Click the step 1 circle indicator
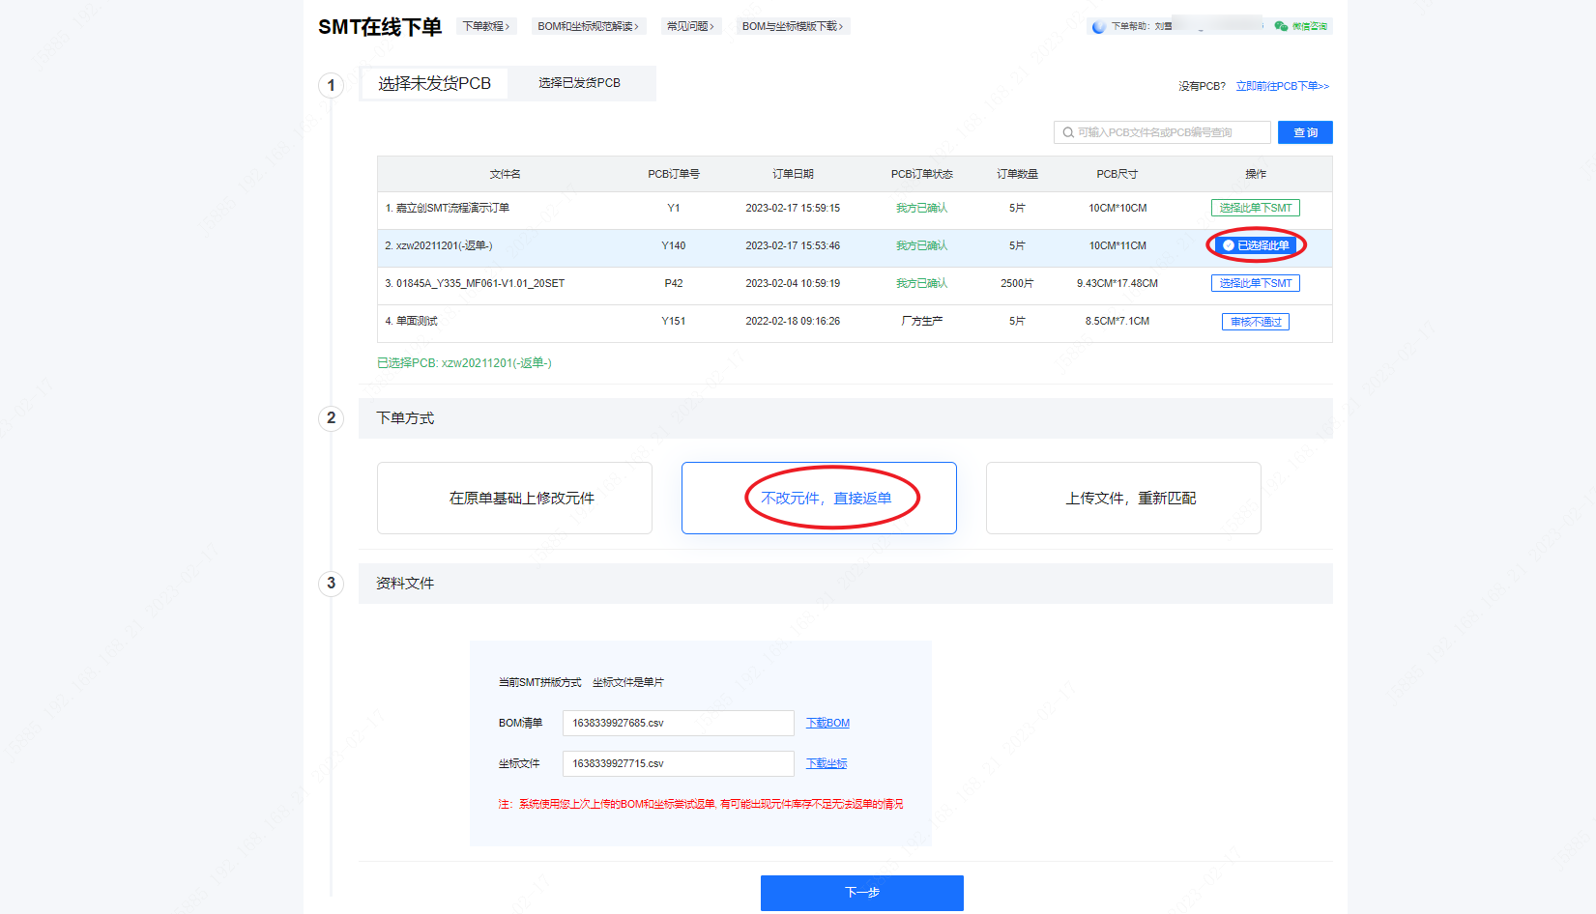1596x914 pixels. click(331, 85)
